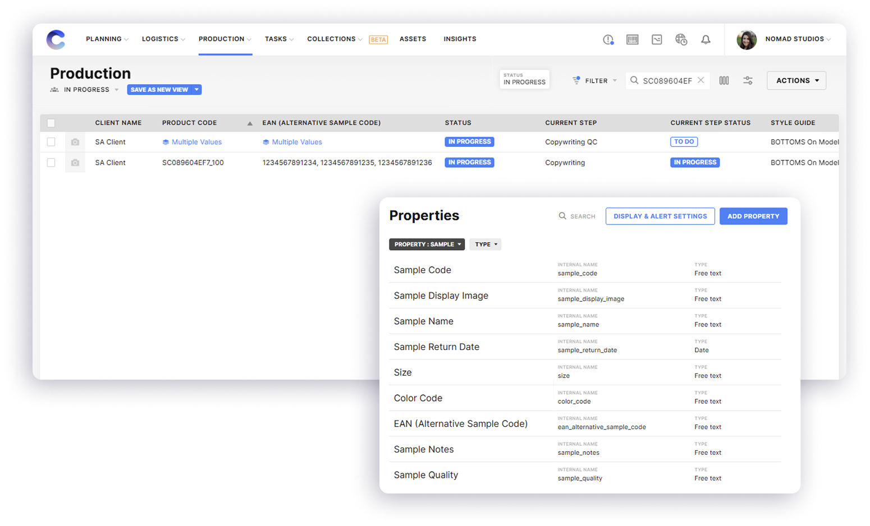The image size is (870, 526).
Task: Select the Sample Code property row
Action: click(585, 270)
